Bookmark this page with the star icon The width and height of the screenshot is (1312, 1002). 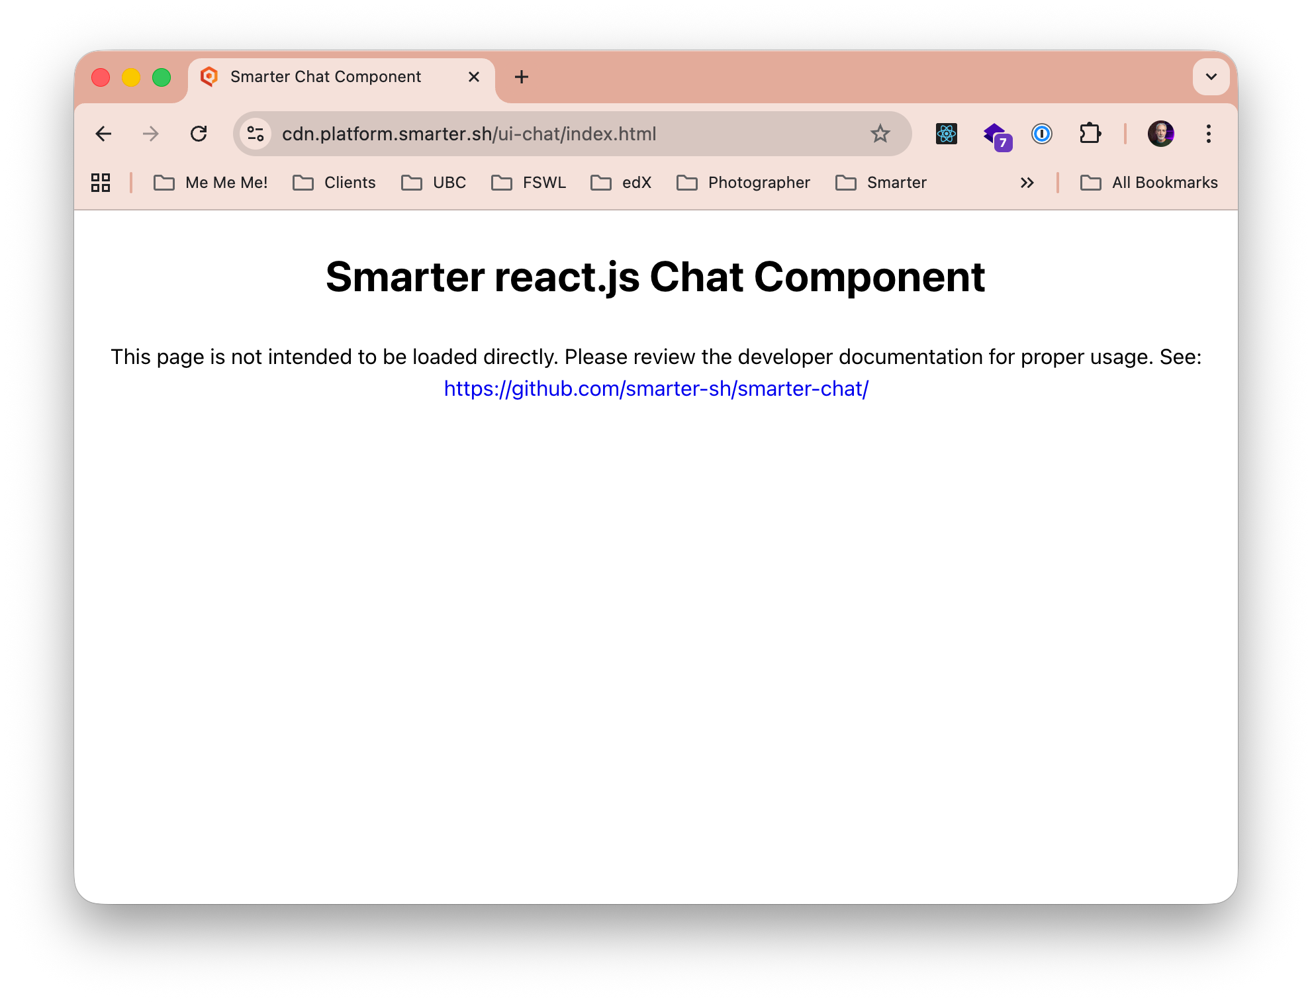[x=880, y=134]
